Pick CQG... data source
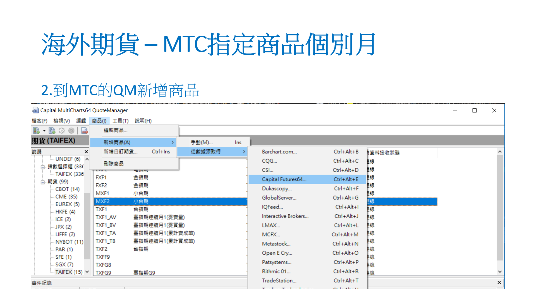This screenshot has height=301, width=536. coord(307,161)
